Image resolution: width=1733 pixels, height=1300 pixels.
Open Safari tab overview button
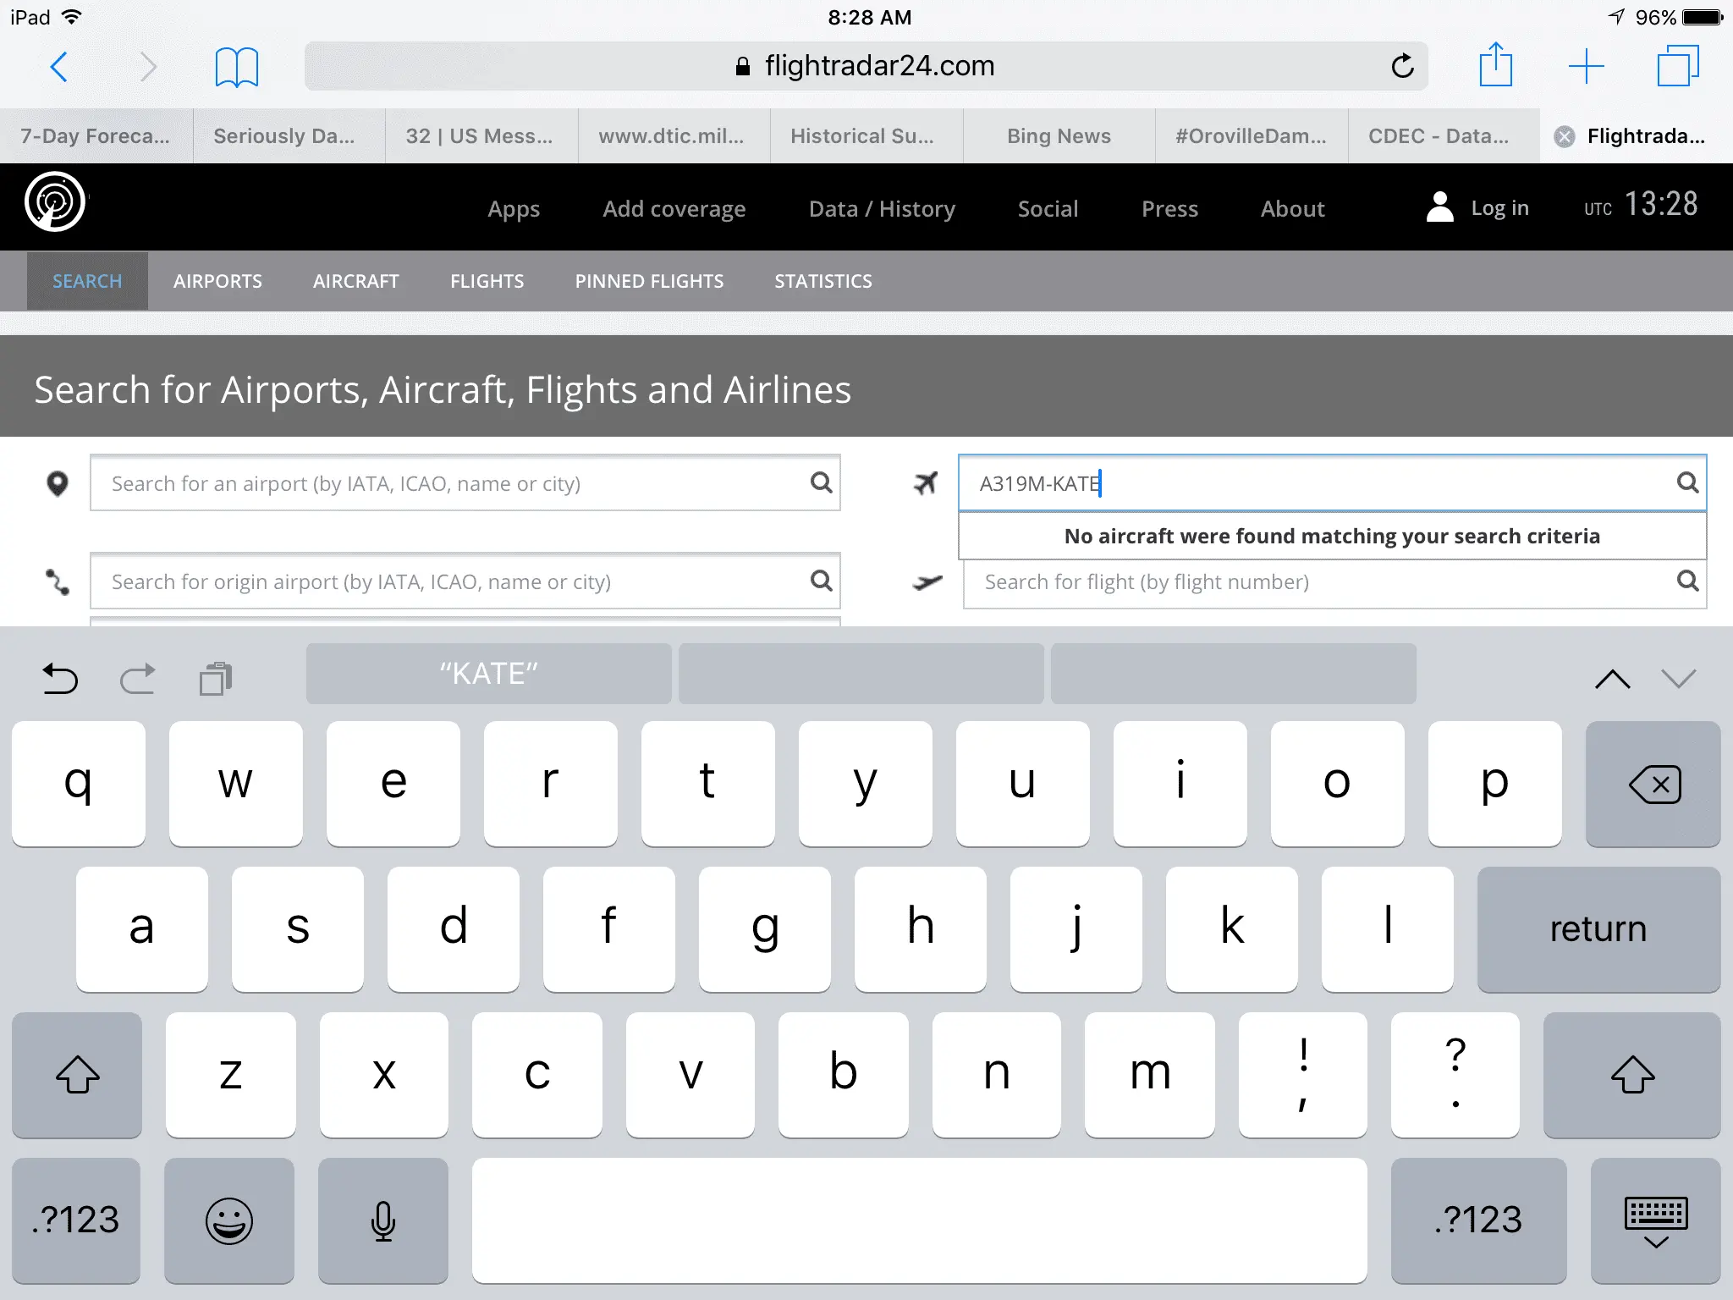(x=1677, y=66)
